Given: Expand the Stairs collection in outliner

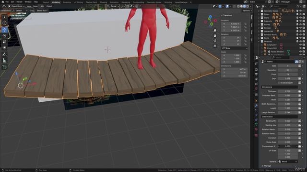Looking at the screenshot, I should (x=259, y=18).
